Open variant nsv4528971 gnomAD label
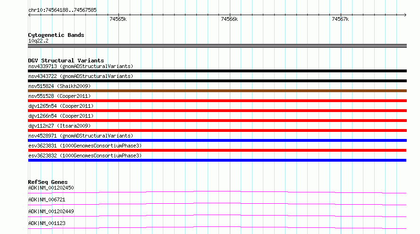 pos(81,136)
